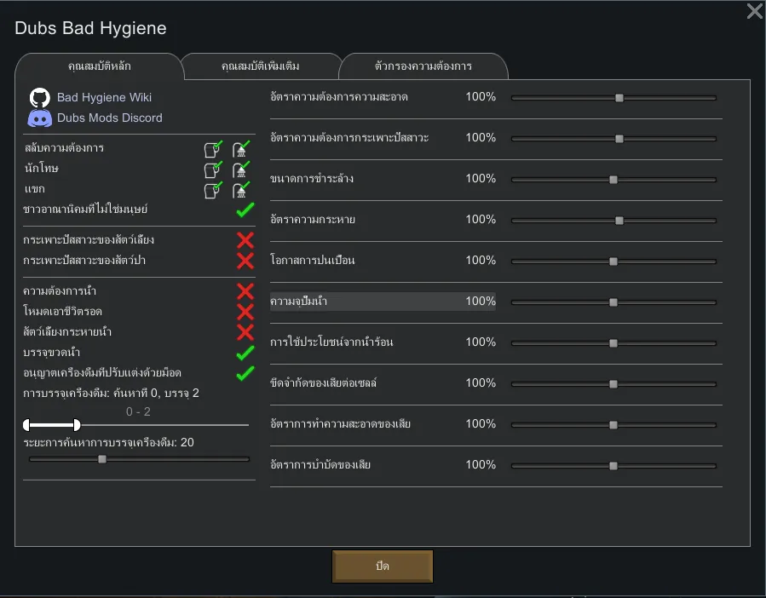The height and width of the screenshot is (598, 766).
Task: Enable the ความต้องการน้ำ option
Action: (245, 291)
